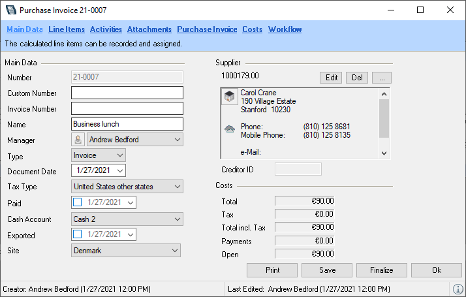Click the supplier Edit button

(x=332, y=78)
